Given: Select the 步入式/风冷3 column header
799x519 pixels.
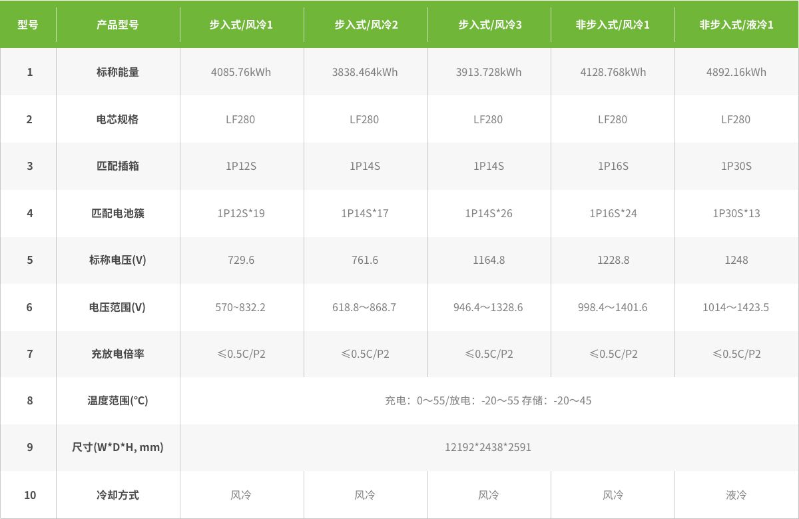Looking at the screenshot, I should point(489,25).
